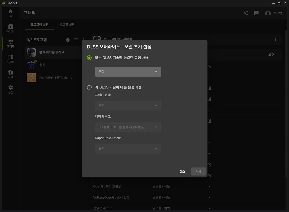
Task: Open the 사용 section in the sidebar
Action: pyautogui.click(x=10, y=74)
